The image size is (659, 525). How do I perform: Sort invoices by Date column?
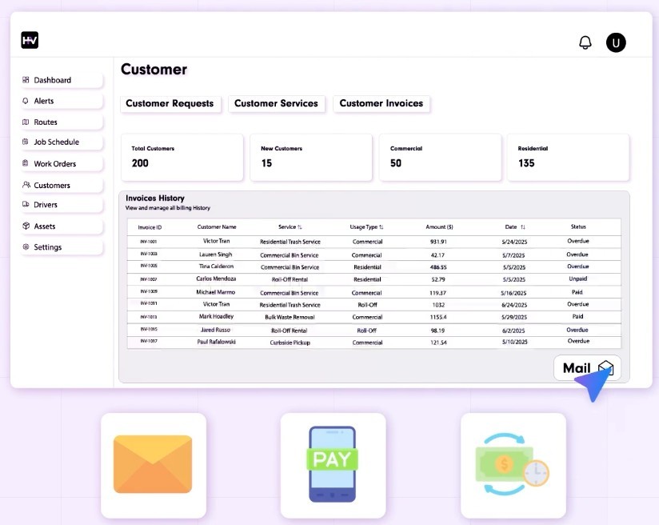coord(515,227)
